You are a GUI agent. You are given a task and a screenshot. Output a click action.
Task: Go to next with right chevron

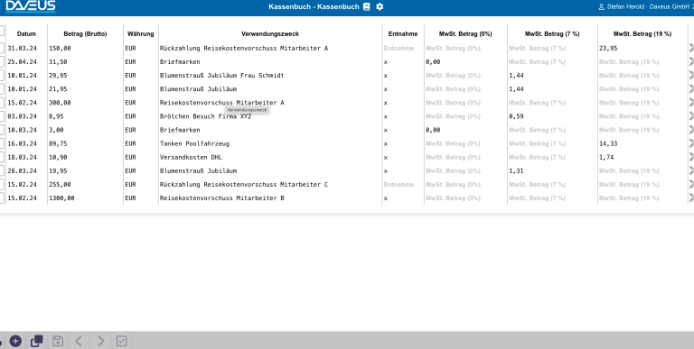101,341
